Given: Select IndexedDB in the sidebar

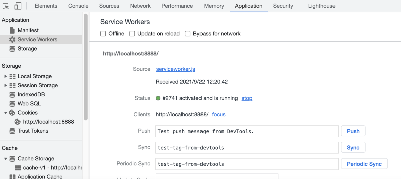Looking at the screenshot, I should coord(31,95).
